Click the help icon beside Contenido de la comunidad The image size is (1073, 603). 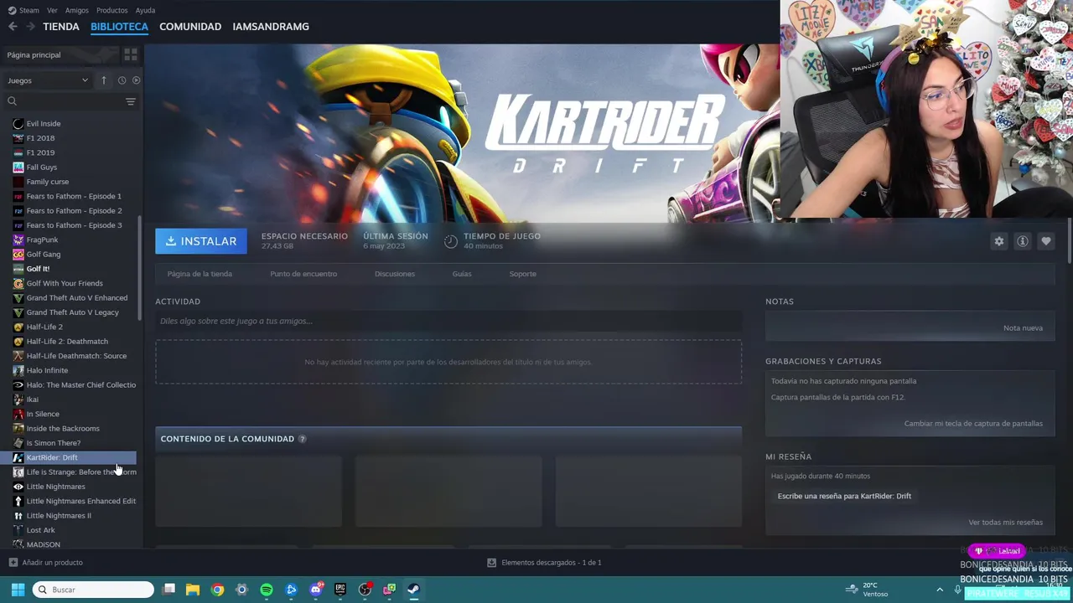click(303, 439)
